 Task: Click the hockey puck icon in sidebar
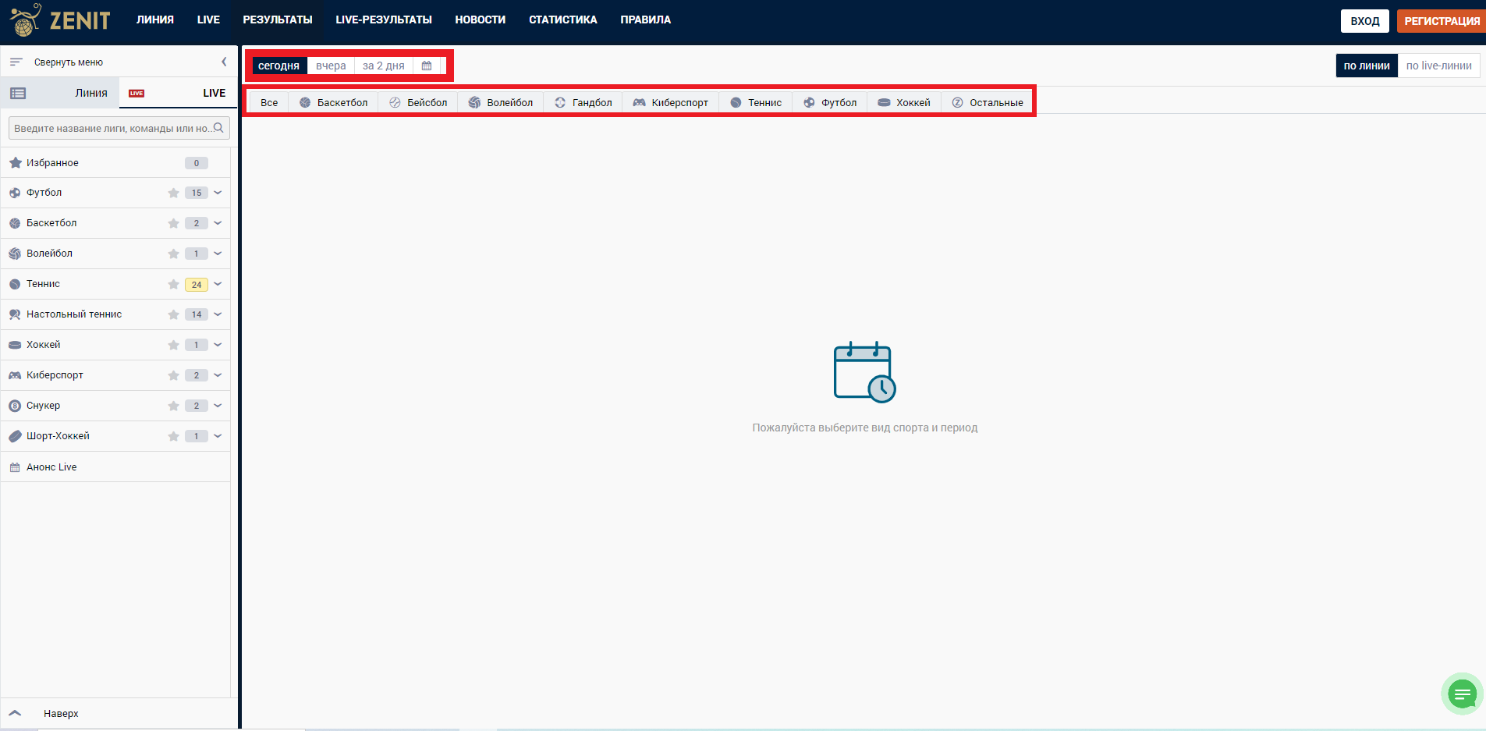[15, 345]
